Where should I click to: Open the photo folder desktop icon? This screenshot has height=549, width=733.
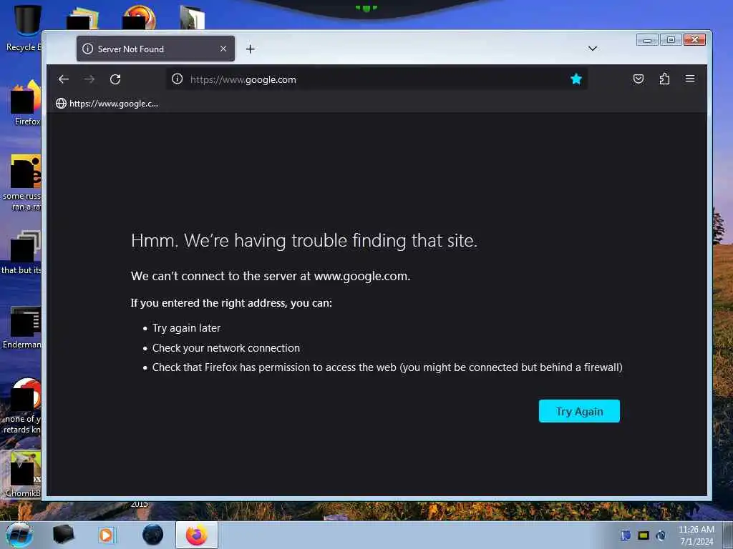coord(192,18)
